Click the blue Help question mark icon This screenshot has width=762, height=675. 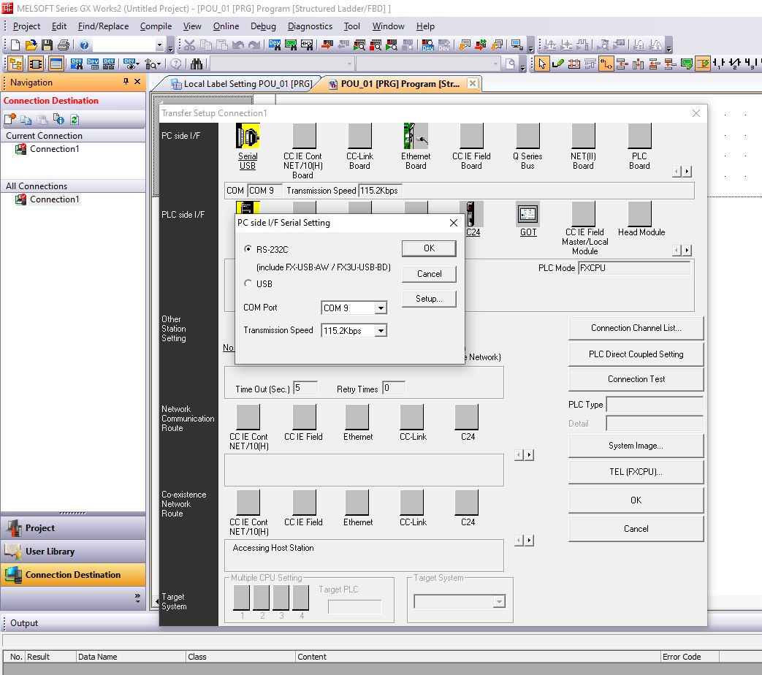click(x=84, y=45)
